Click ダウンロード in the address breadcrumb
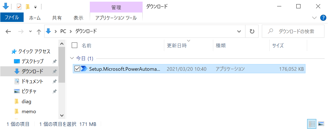Viewport: 328px width, 129px height. tap(86, 31)
